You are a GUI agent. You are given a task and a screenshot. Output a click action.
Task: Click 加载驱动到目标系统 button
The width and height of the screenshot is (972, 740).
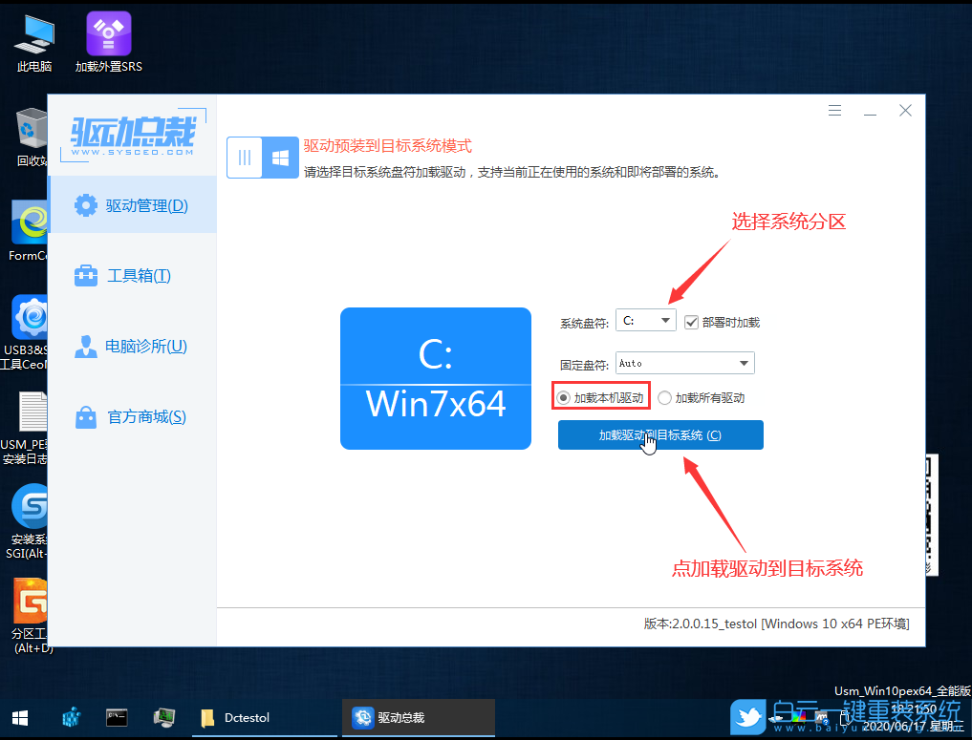pyautogui.click(x=660, y=434)
